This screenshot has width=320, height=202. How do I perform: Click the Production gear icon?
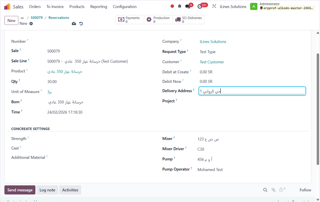point(149,20)
